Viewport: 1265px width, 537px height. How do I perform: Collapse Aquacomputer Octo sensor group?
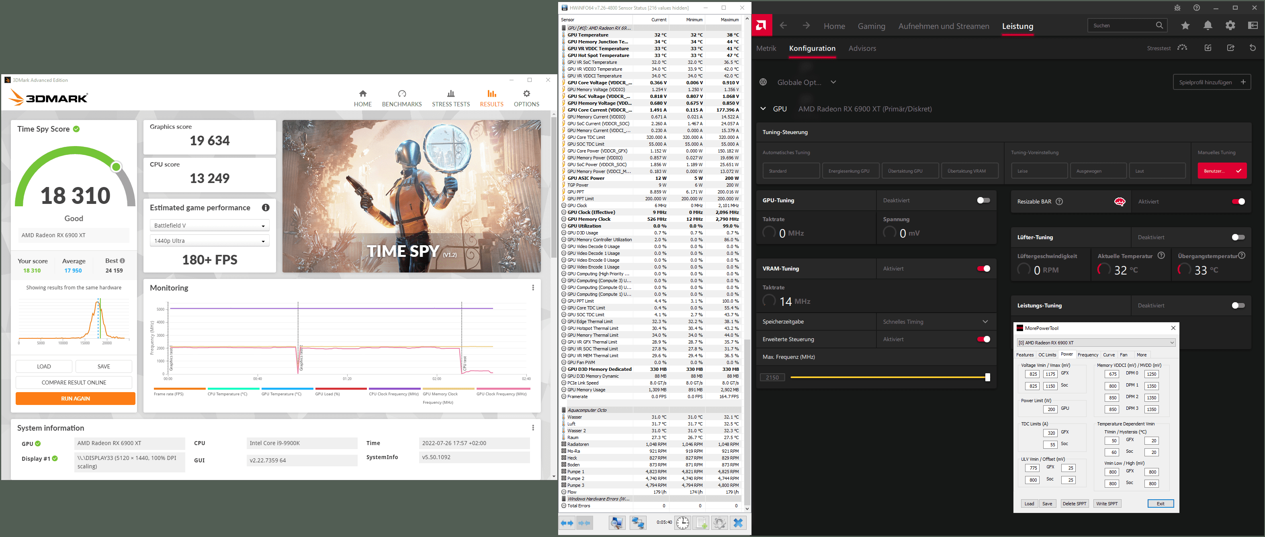[x=563, y=410]
